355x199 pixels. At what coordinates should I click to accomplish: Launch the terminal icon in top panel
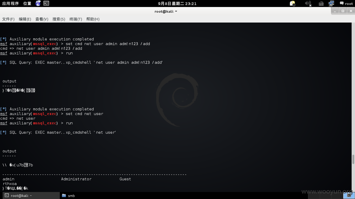tap(46, 3)
